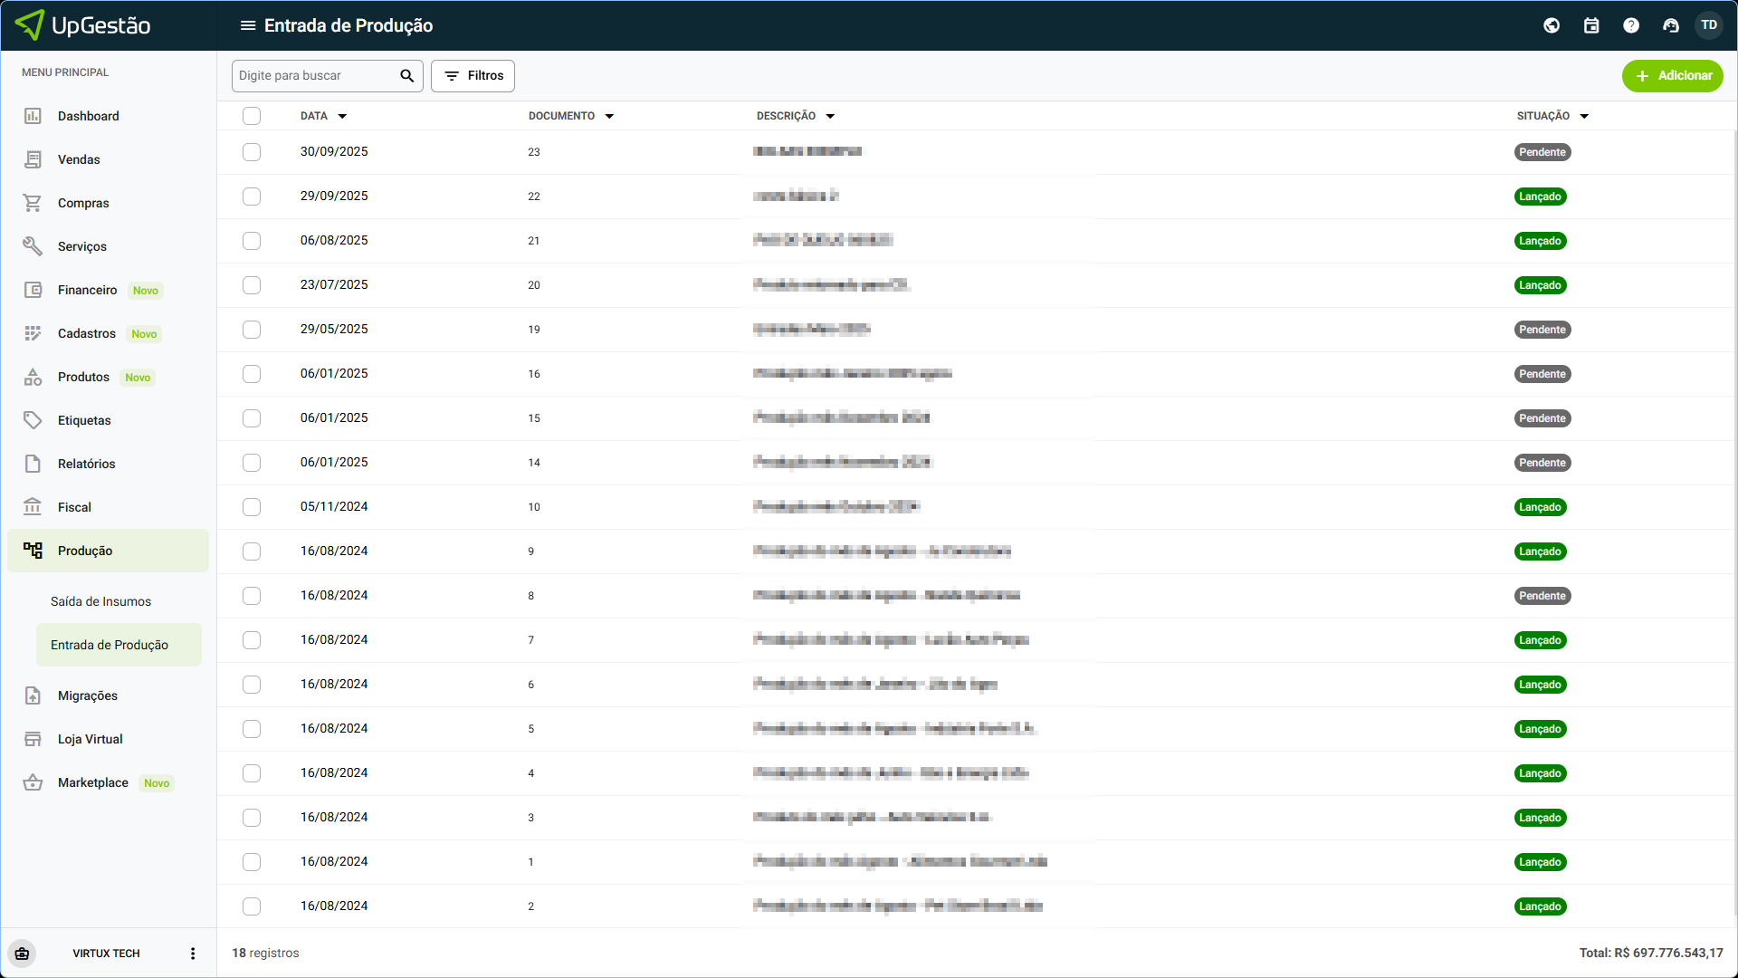
Task: Open the VIRTUX TECH three-dot menu
Action: pos(192,954)
